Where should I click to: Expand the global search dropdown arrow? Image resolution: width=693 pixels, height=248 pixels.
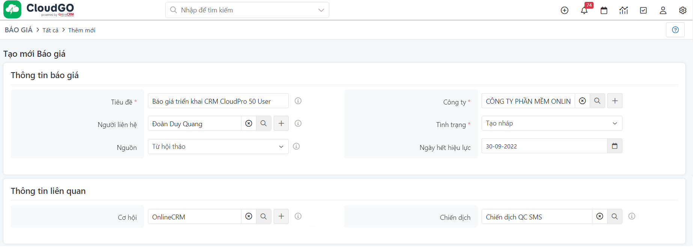[321, 10]
